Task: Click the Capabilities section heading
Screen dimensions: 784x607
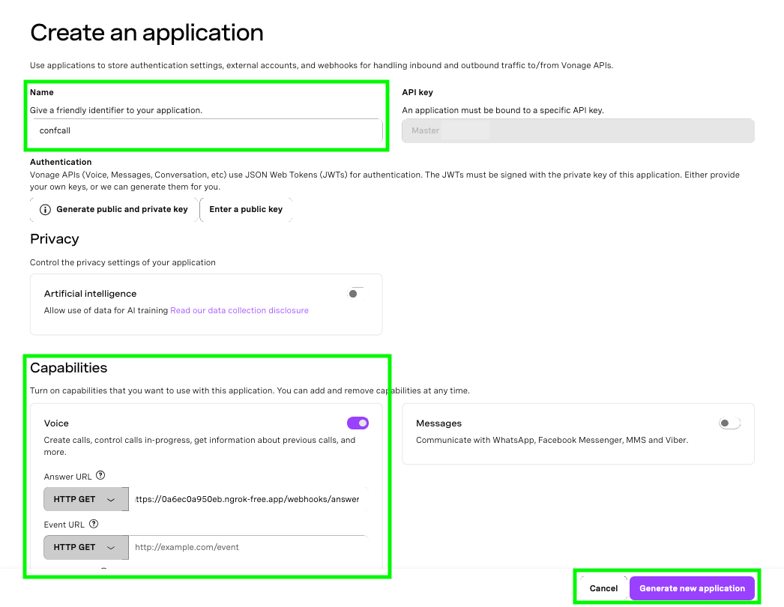Action: [x=68, y=368]
